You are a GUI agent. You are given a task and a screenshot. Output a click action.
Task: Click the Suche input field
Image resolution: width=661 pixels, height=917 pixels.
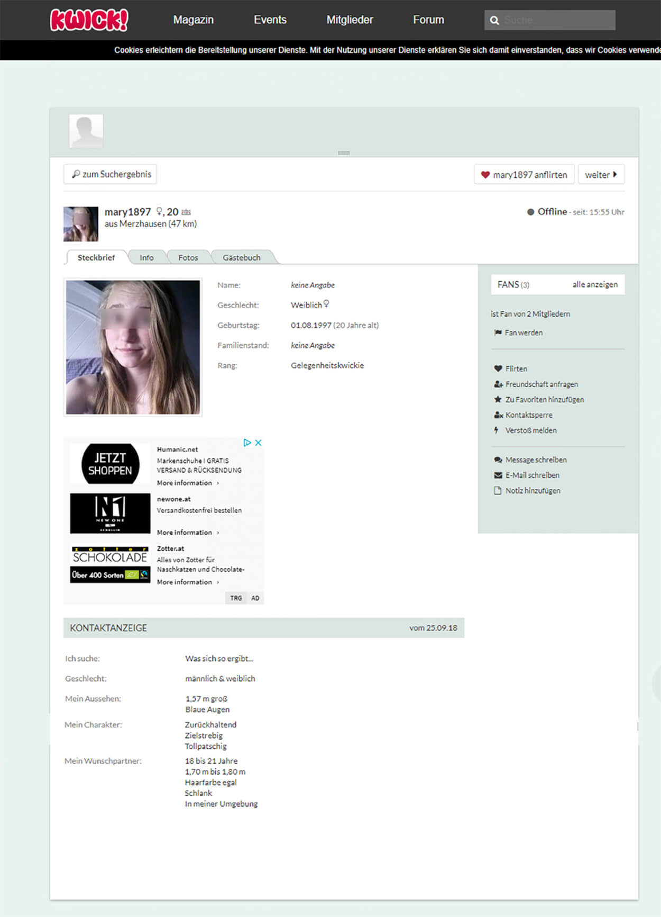[x=557, y=20]
